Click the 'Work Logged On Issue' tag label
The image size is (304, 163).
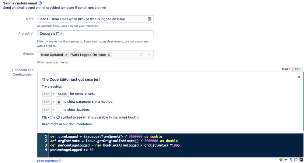pyautogui.click(x=89, y=55)
